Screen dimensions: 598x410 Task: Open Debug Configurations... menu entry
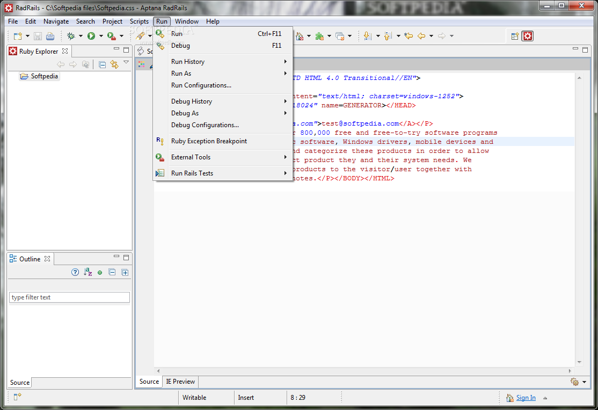coord(223,125)
